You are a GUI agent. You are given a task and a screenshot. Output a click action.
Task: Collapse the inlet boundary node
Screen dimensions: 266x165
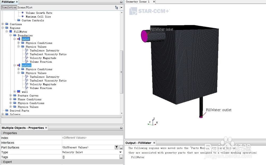(15, 39)
